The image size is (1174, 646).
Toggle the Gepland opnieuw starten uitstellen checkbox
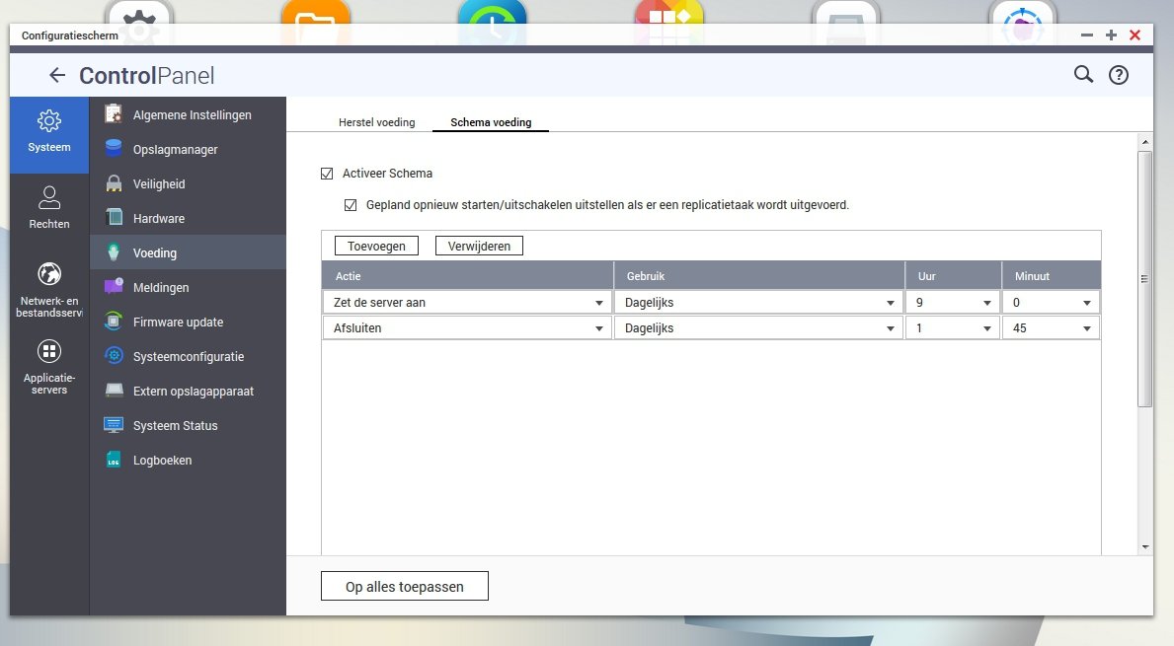click(x=350, y=206)
